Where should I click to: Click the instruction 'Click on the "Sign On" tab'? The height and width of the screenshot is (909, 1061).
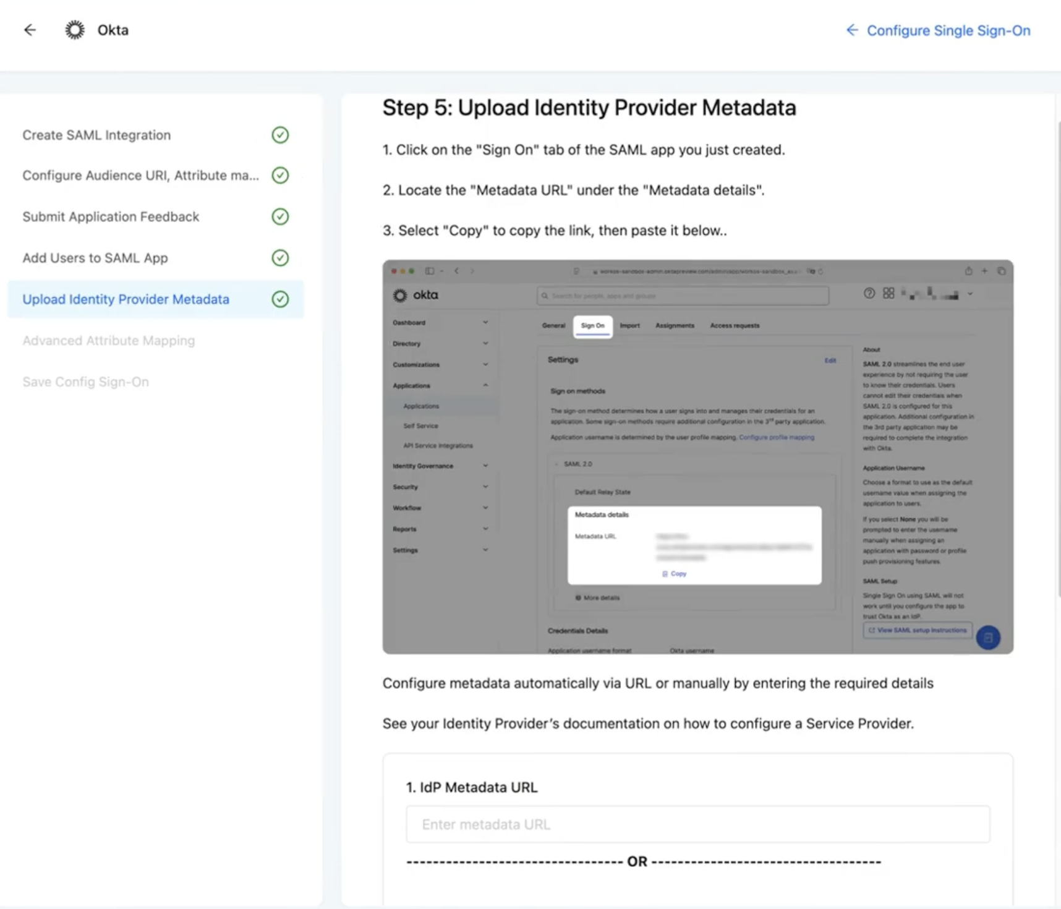tap(584, 150)
